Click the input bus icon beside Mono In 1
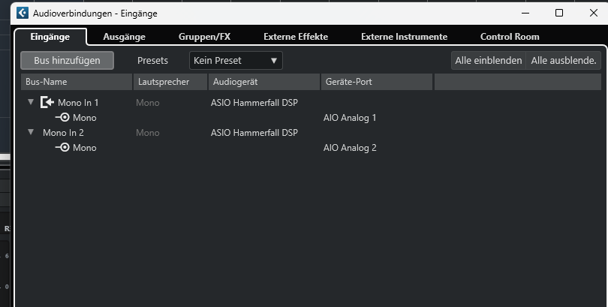 [x=47, y=102]
